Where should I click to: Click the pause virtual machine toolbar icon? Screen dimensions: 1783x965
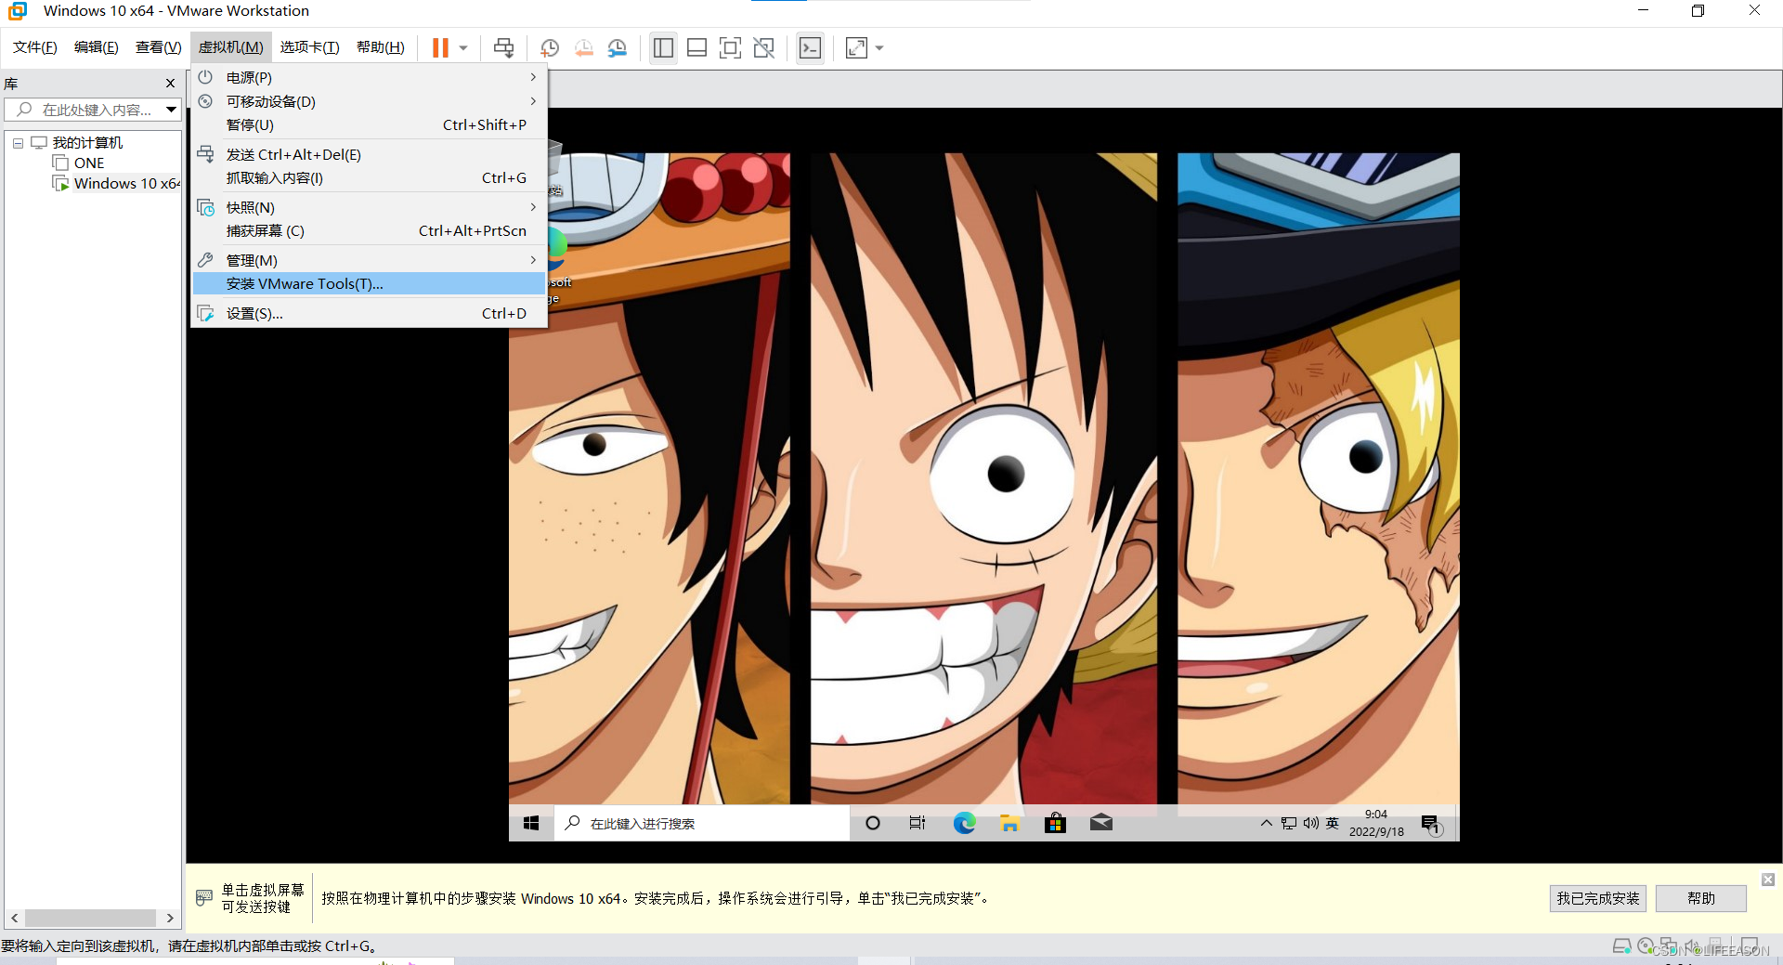[440, 47]
